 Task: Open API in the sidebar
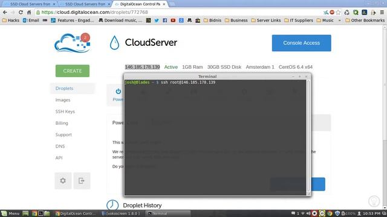(x=59, y=158)
